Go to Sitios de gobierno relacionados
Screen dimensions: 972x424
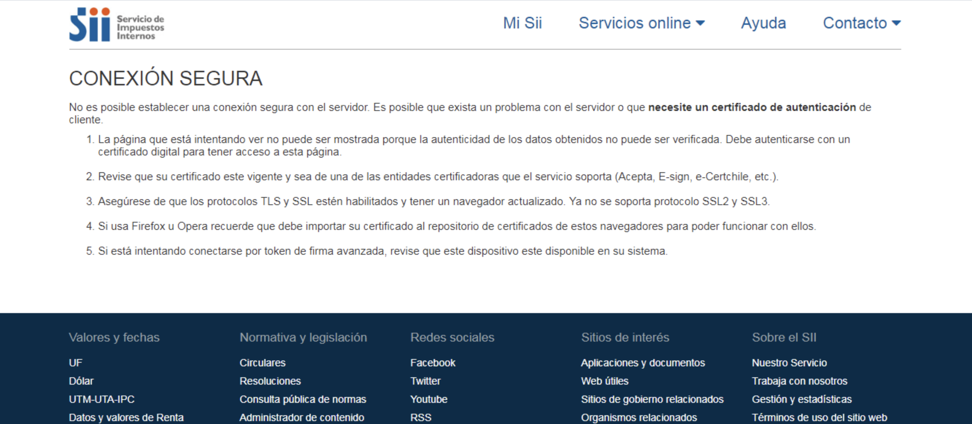(x=652, y=399)
